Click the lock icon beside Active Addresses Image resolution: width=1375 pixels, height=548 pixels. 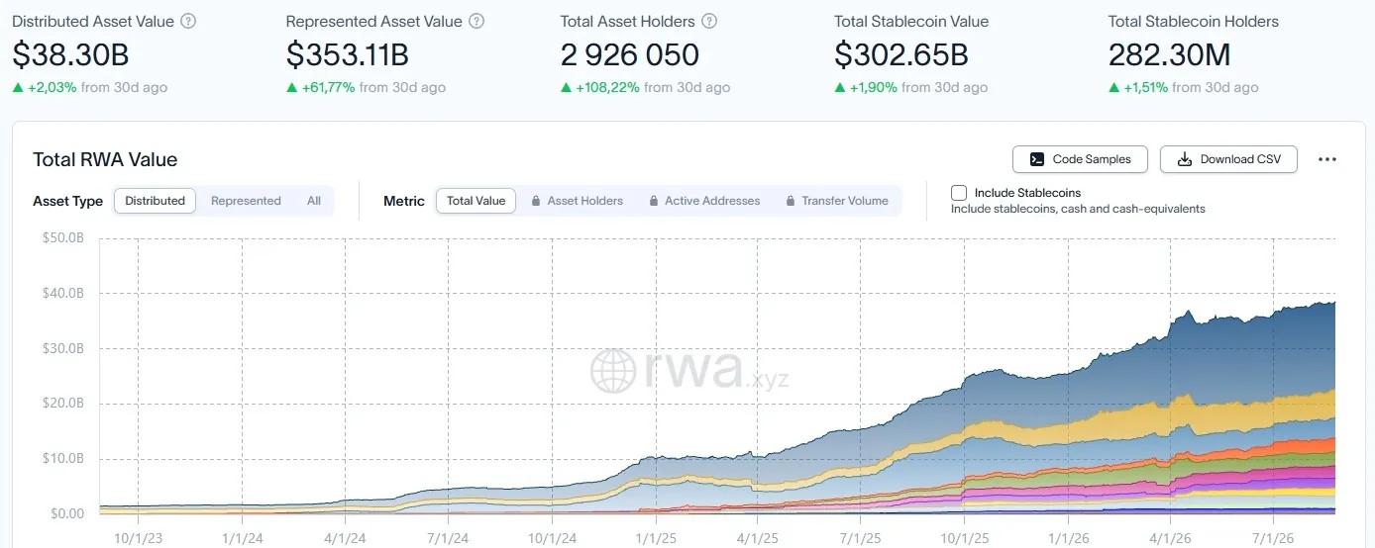(654, 201)
